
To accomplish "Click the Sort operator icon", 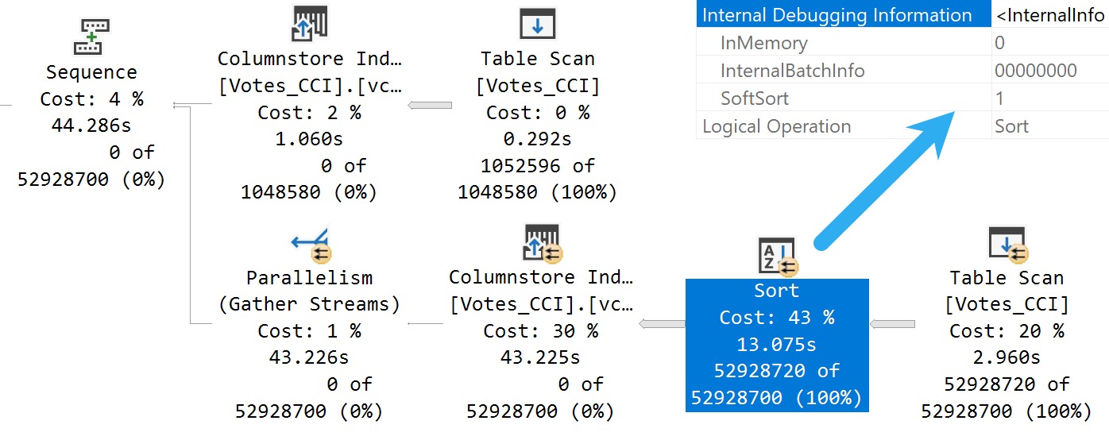I will 778,256.
